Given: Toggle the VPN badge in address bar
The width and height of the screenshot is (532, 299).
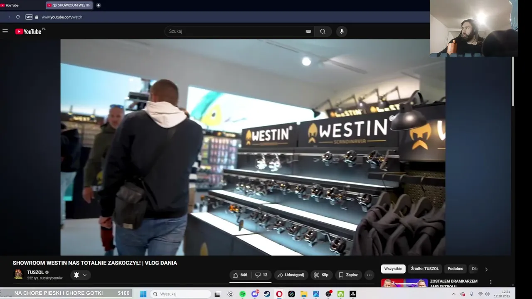Looking at the screenshot, I should point(29,17).
